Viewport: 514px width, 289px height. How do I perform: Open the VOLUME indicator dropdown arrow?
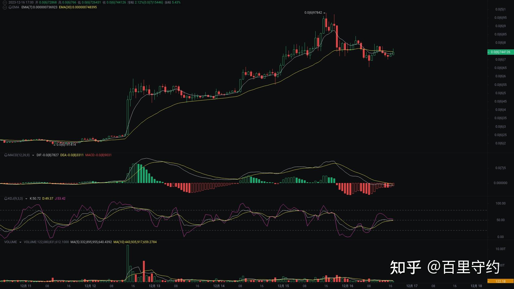[20, 242]
